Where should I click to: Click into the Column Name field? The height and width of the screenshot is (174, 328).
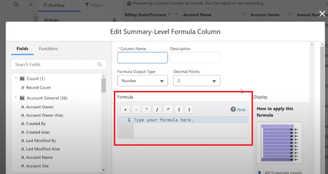pos(142,58)
